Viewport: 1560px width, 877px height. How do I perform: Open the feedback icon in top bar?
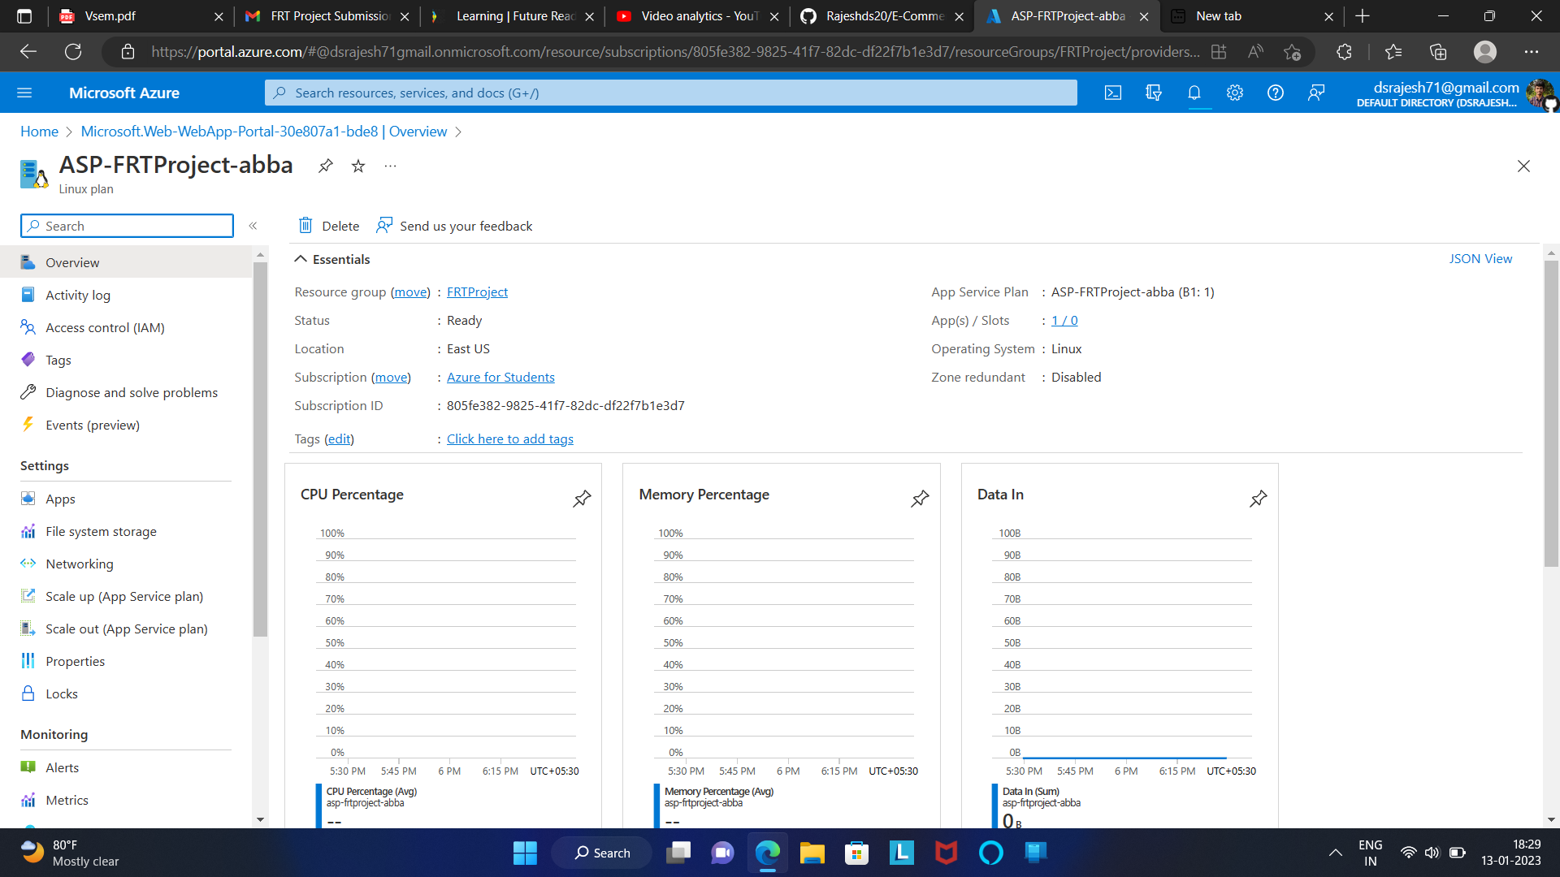pyautogui.click(x=1316, y=93)
